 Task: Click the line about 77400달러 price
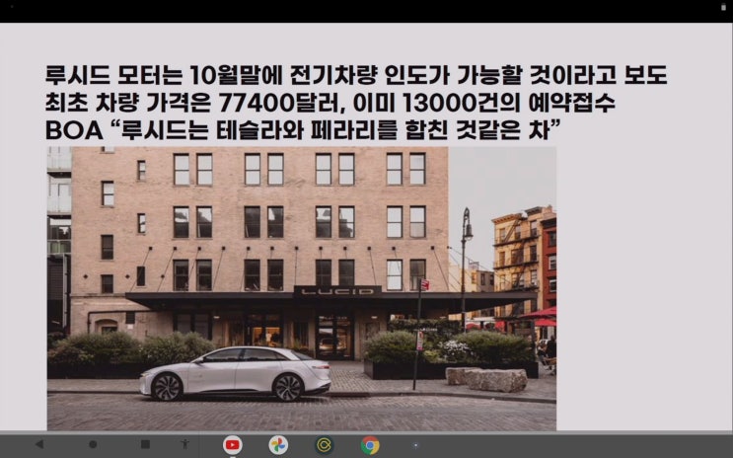point(330,103)
